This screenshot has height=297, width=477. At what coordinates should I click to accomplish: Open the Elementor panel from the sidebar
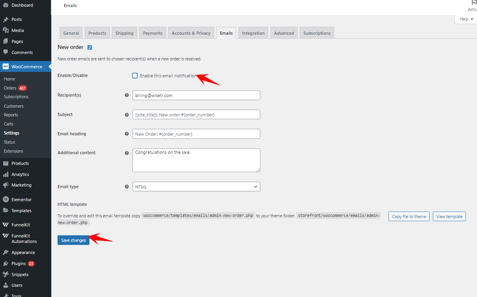click(x=21, y=199)
